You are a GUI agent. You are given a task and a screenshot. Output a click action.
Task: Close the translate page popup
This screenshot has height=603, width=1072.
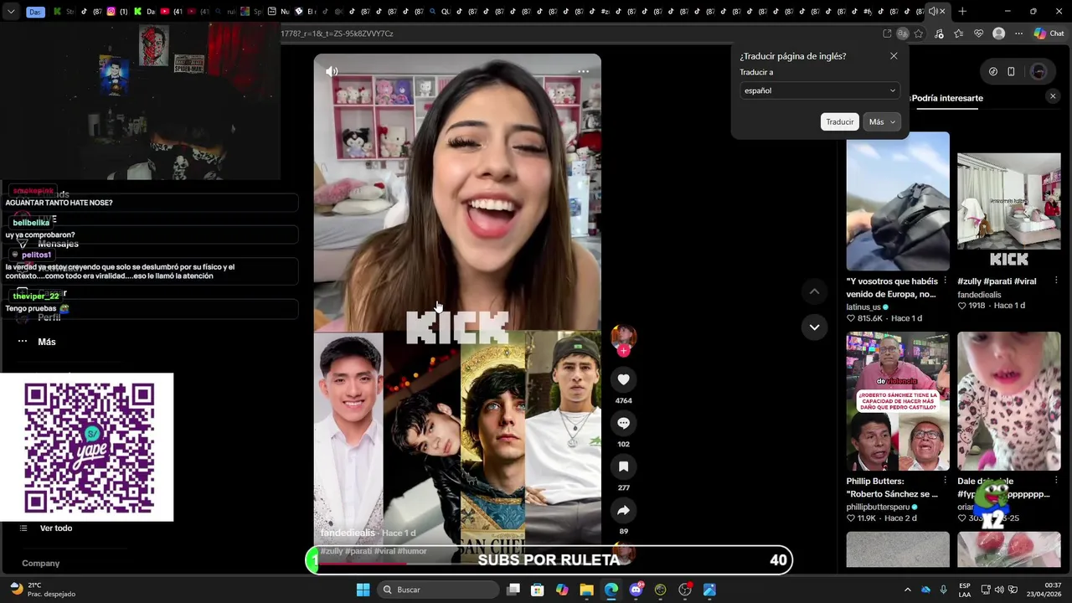coord(894,56)
